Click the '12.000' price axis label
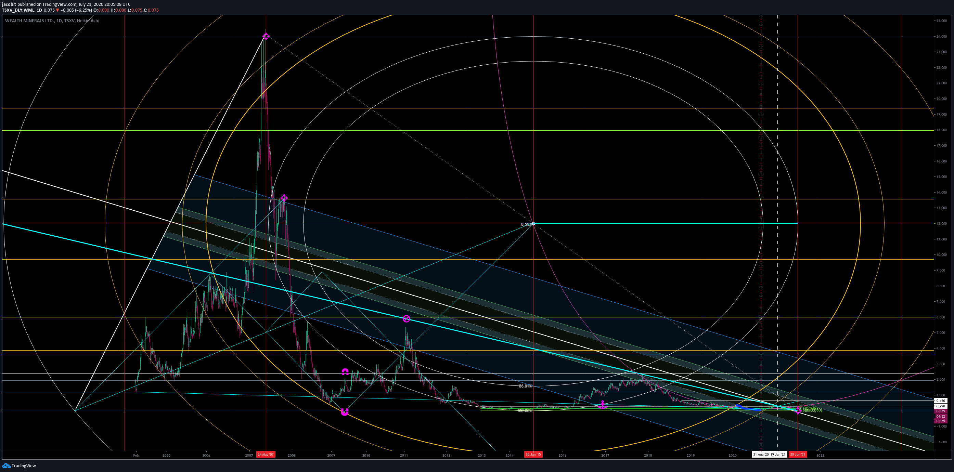Viewport: 954px width, 472px height. [942, 224]
